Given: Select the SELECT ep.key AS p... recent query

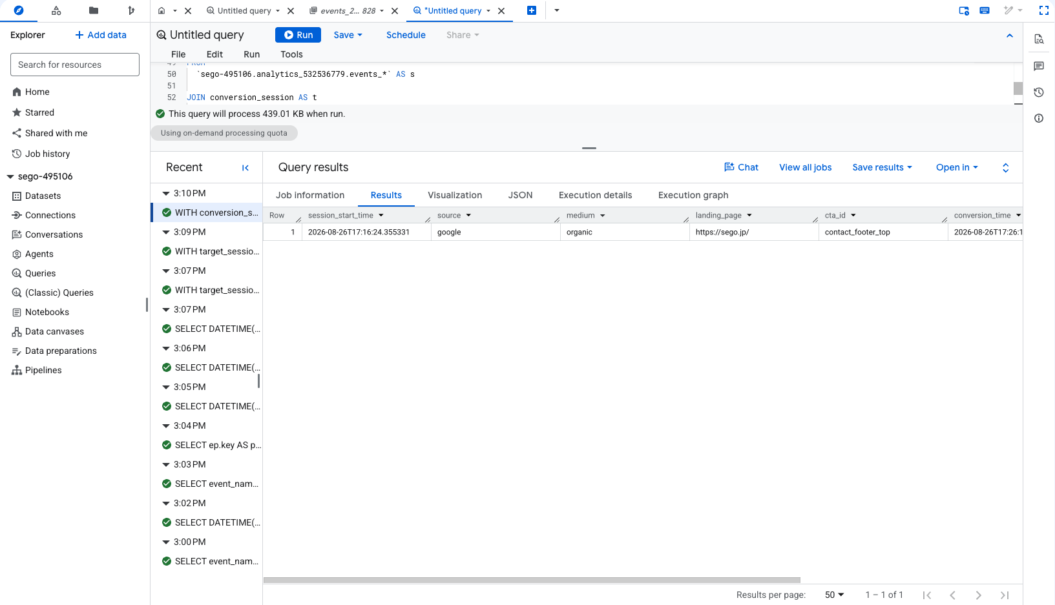Looking at the screenshot, I should point(207,445).
